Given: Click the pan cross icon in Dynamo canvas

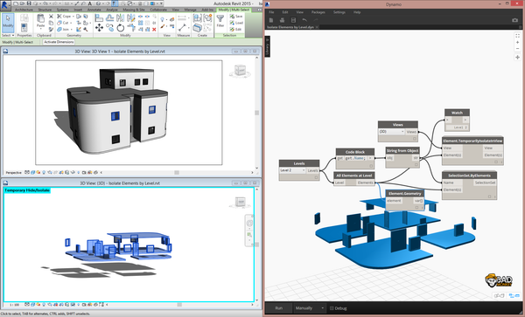Looking at the screenshot, I should 517,58.
